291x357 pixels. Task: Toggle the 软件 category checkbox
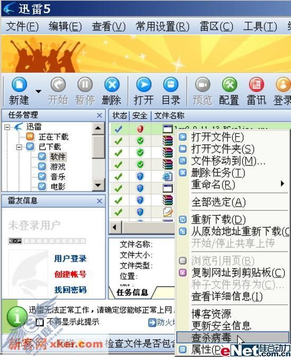42,157
